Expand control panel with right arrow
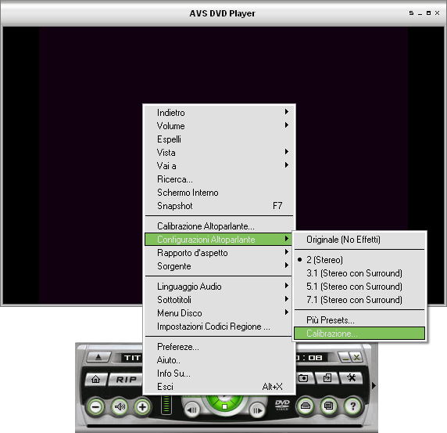447x433 pixels. pos(374,386)
